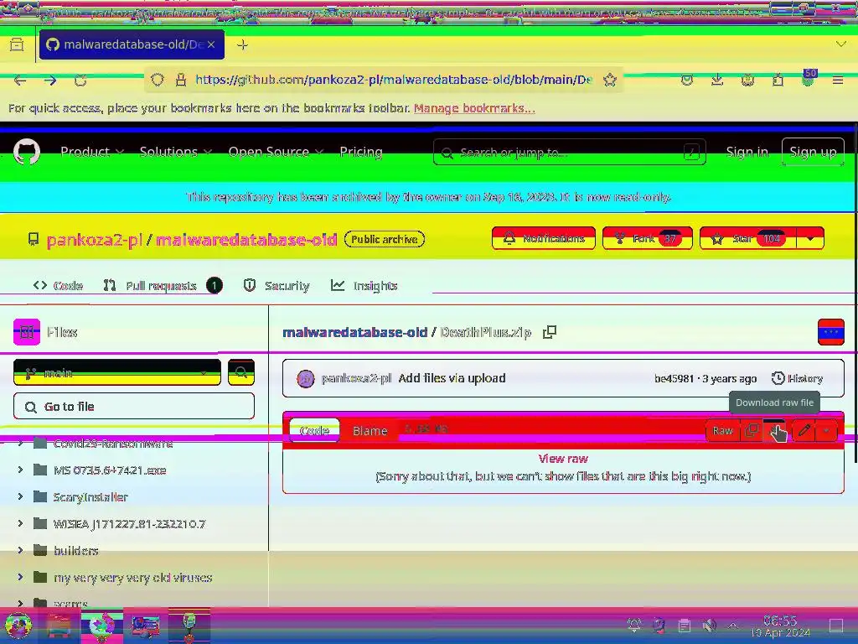858x644 pixels.
Task: Expand my very very very old viruses folder
Action: pos(20,577)
